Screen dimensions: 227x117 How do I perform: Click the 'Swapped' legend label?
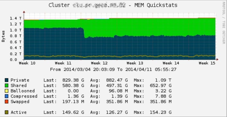[x=20, y=101]
